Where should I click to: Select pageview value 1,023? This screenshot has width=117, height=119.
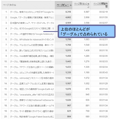68,94
